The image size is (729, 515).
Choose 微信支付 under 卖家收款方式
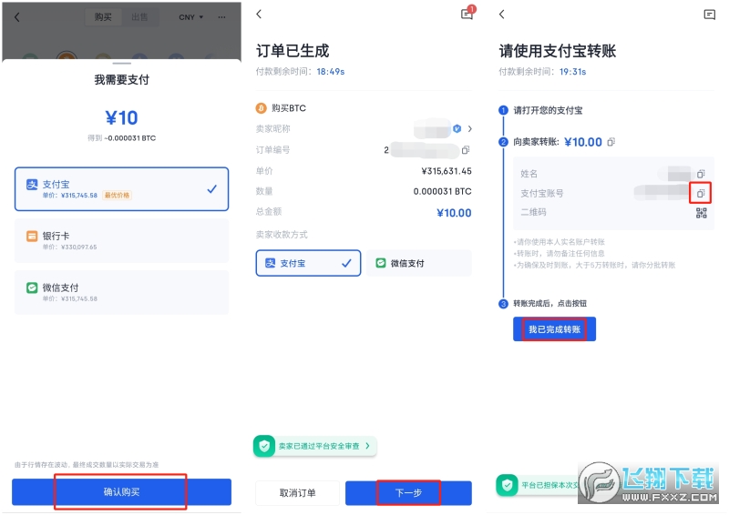tap(419, 263)
